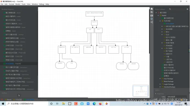Open the Format menu
Image resolution: width=190 pixels, height=106 pixels.
click(11, 4)
